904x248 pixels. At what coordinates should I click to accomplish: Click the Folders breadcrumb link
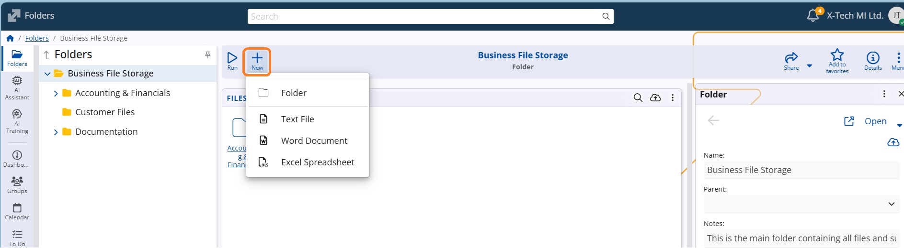pyautogui.click(x=37, y=38)
